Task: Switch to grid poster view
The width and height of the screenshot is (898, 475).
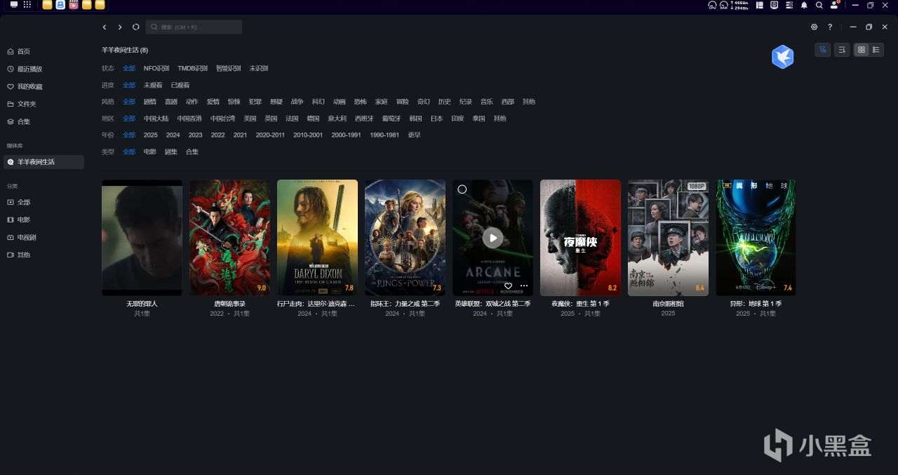Action: coord(862,50)
